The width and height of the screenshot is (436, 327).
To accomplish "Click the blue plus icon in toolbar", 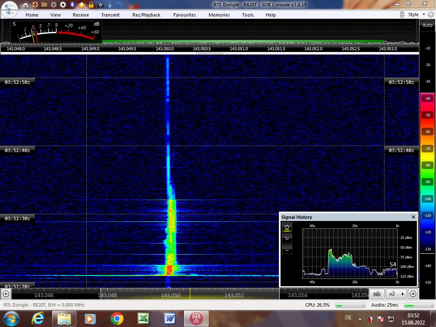I will pos(72,5).
